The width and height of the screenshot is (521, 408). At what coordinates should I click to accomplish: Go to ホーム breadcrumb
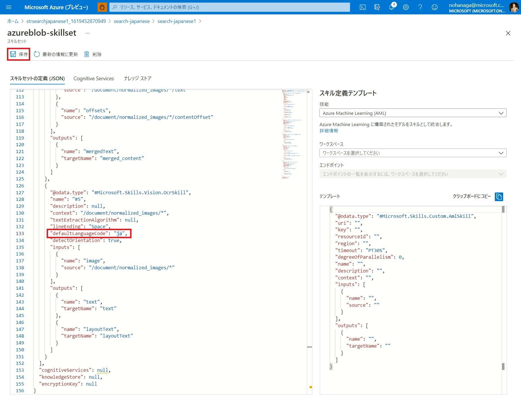pos(13,21)
